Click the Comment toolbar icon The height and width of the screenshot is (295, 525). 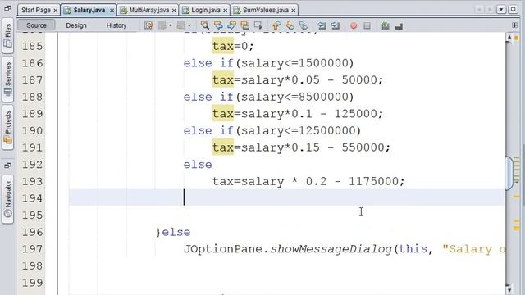click(x=386, y=25)
